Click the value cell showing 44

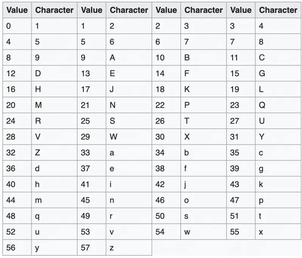(17, 200)
